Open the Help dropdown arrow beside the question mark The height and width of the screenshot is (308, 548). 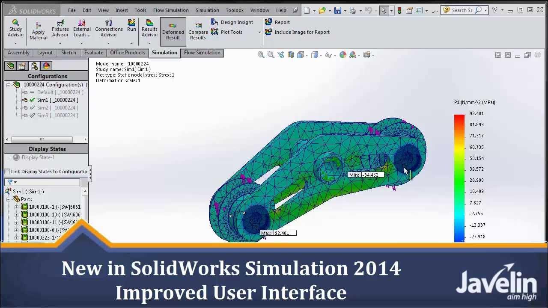[x=501, y=10]
